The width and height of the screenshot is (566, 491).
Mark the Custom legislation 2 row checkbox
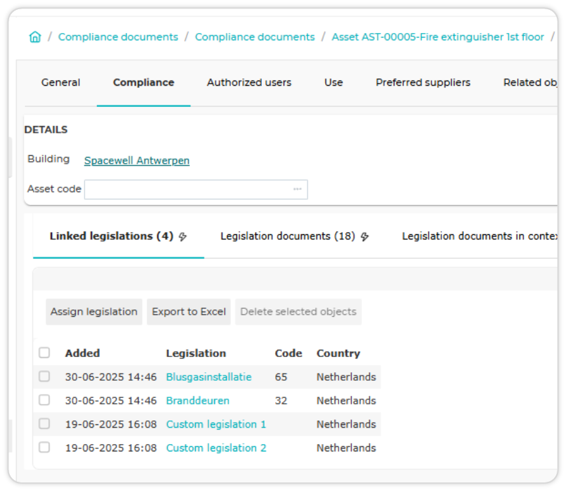44,447
